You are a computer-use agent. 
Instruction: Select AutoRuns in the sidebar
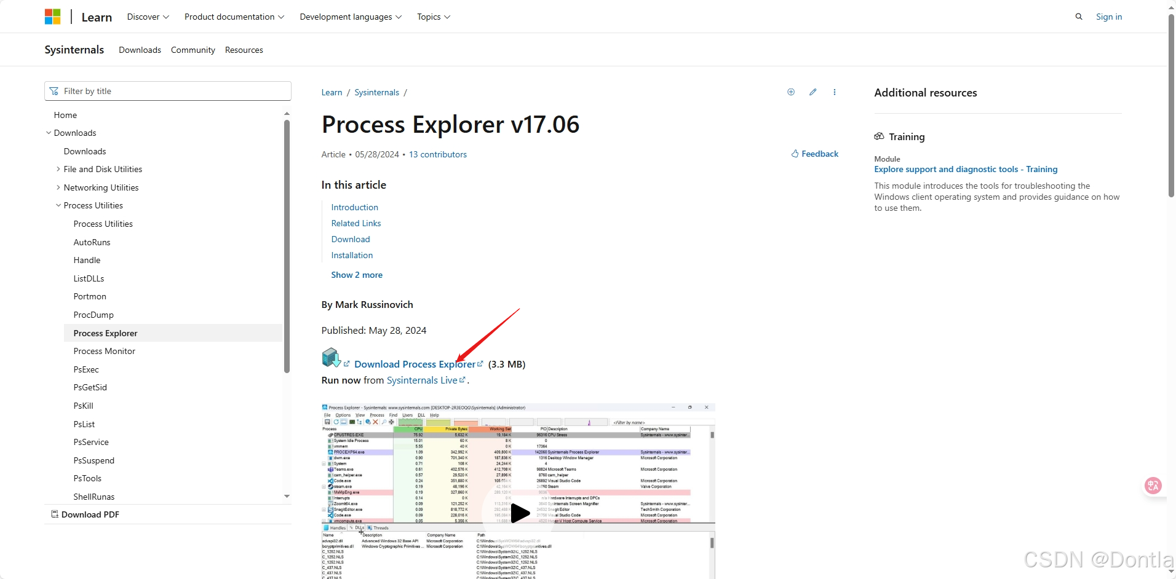pyautogui.click(x=92, y=242)
